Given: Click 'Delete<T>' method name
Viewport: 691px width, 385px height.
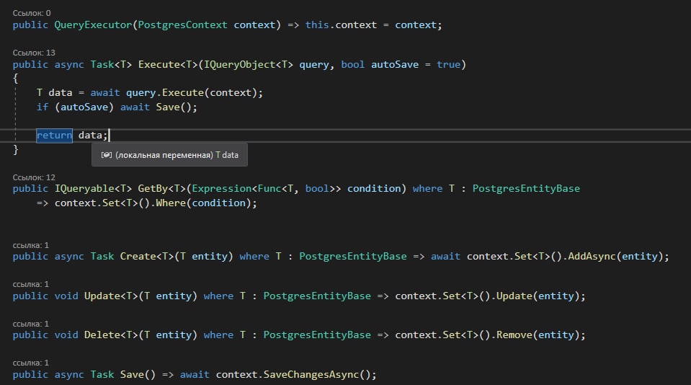Looking at the screenshot, I should 112,335.
